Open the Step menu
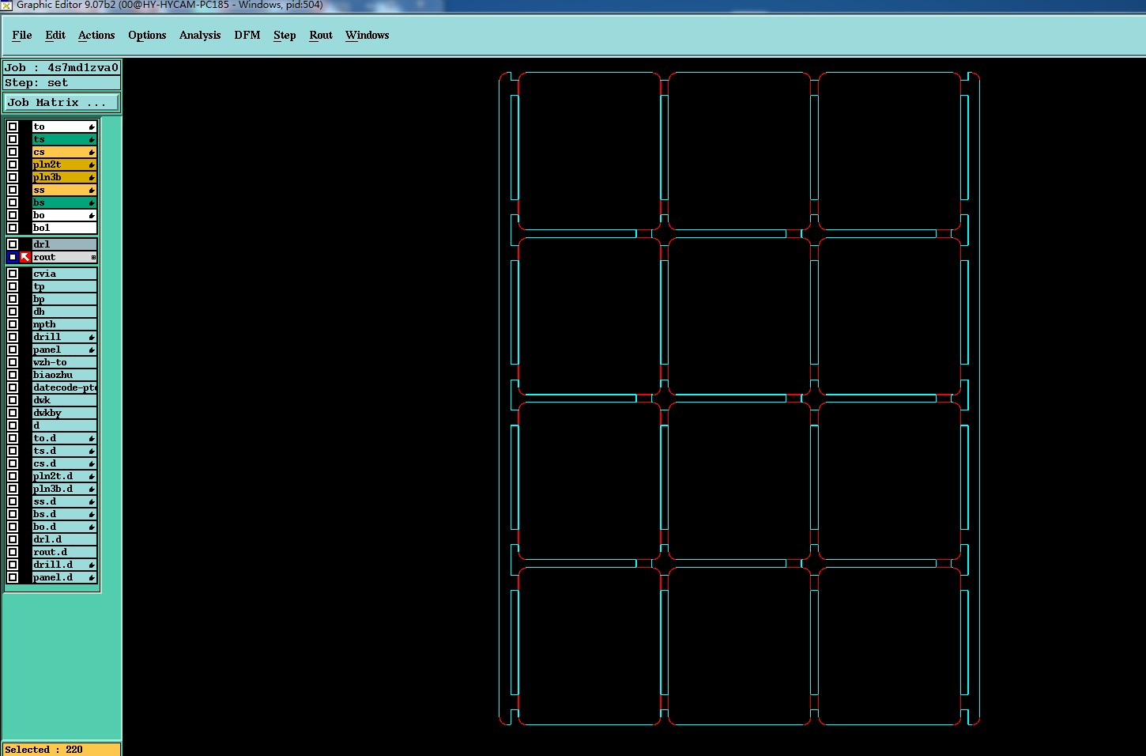 pos(285,35)
